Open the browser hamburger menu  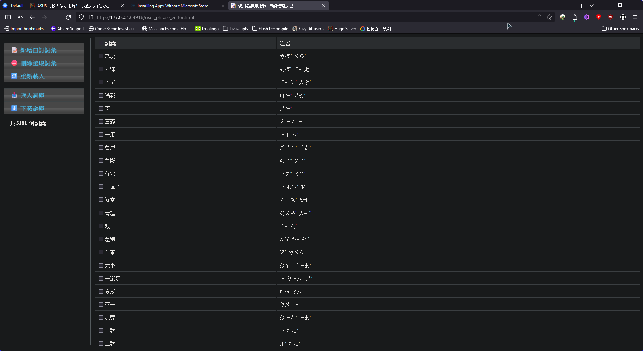click(635, 17)
